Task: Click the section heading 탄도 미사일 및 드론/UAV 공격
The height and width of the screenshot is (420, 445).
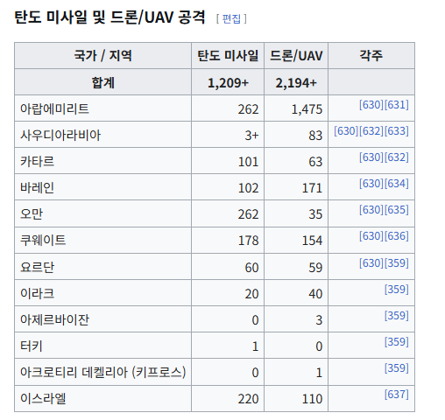Action: point(109,17)
